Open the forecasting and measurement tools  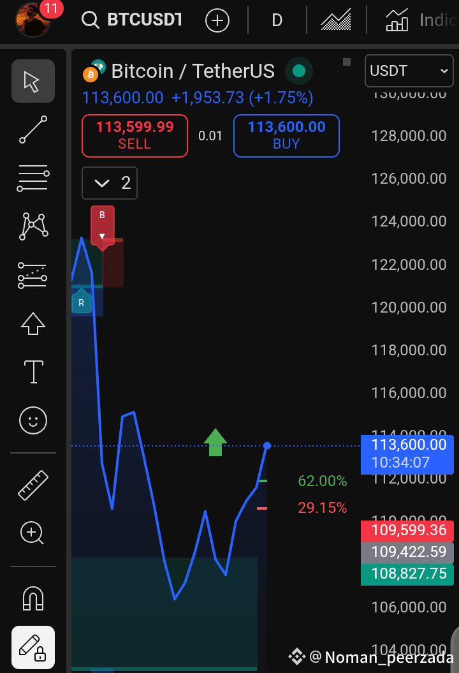tap(33, 275)
